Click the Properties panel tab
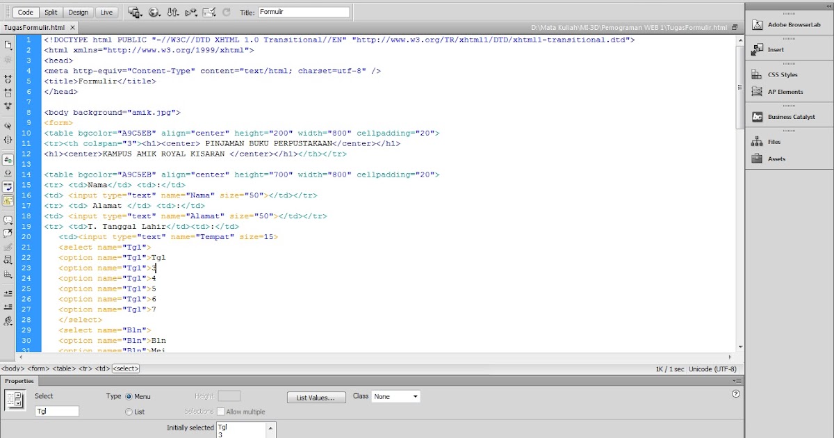The image size is (834, 438). (18, 381)
